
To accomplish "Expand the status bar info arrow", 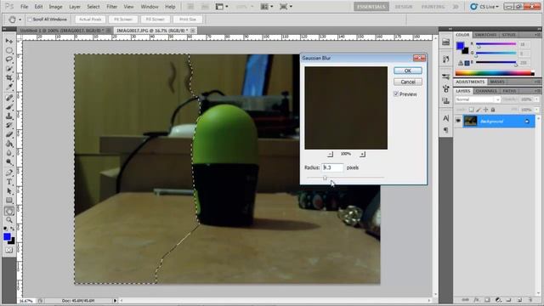I will point(115,300).
